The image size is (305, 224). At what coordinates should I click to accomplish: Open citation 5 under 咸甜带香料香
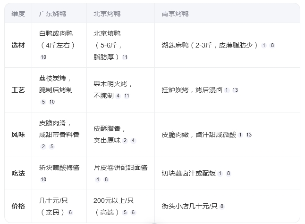point(52,146)
